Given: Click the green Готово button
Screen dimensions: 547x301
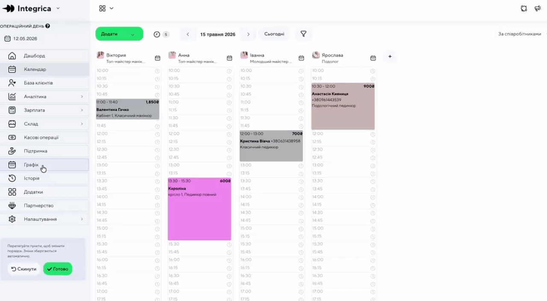Looking at the screenshot, I should pos(58,269).
